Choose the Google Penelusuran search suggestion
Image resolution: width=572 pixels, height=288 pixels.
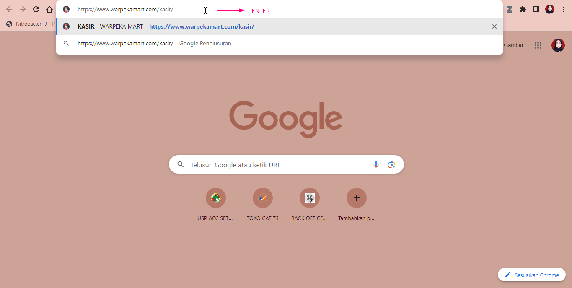pos(280,43)
